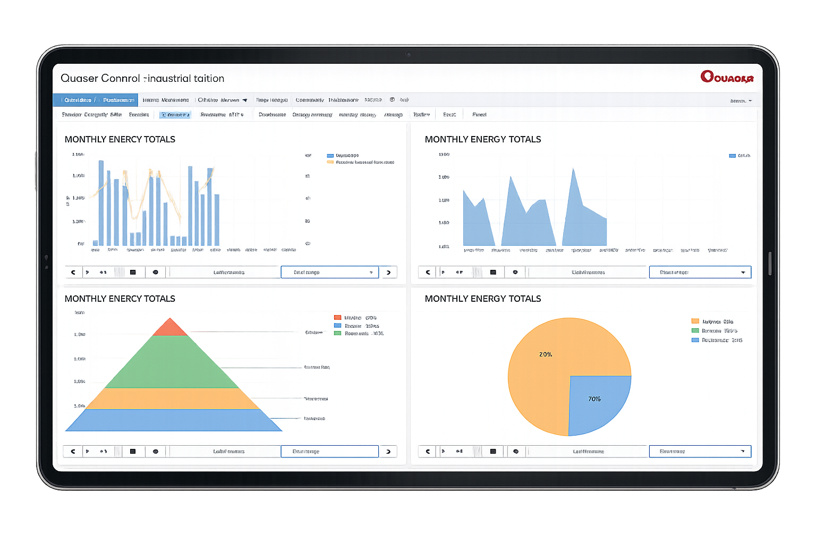816x544 pixels.
Task: Toggle the blue series in the area chart legend
Action: pos(739,156)
